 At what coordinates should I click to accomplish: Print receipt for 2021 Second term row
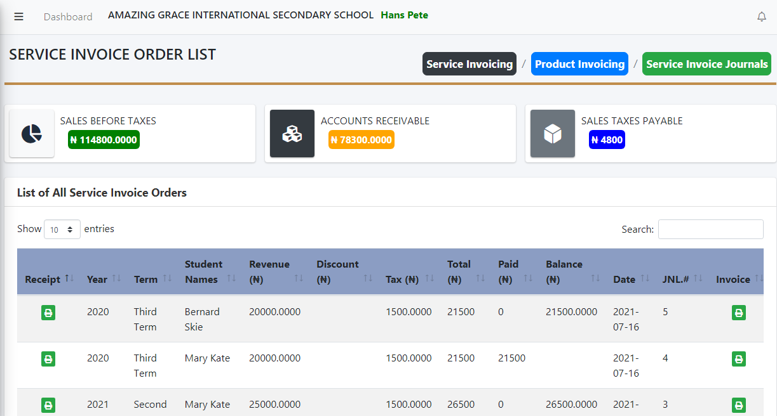click(48, 405)
